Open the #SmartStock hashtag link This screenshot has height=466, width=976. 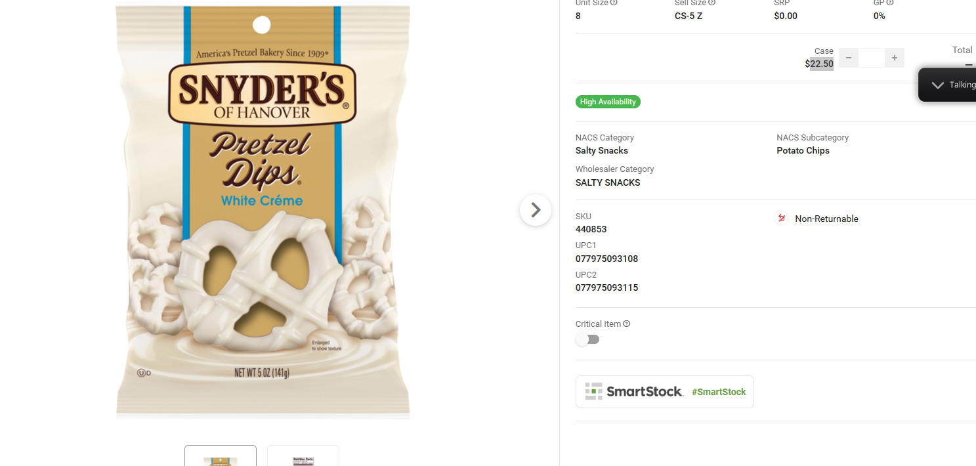[x=719, y=392]
